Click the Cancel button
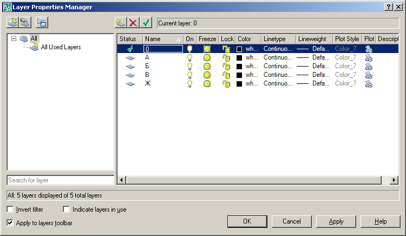406x236 pixels. point(292,221)
